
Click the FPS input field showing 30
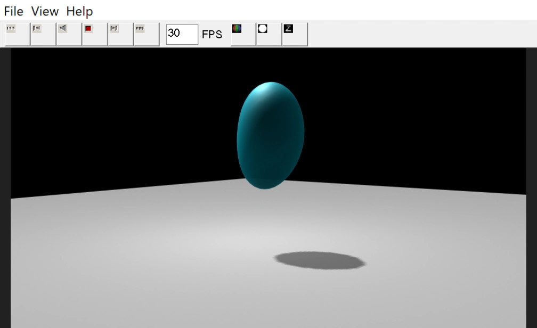click(182, 34)
